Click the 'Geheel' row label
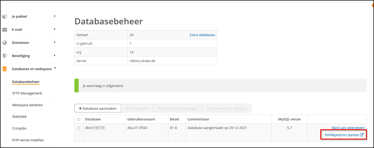Image resolution: width=374 pixels, height=148 pixels. pos(82,35)
